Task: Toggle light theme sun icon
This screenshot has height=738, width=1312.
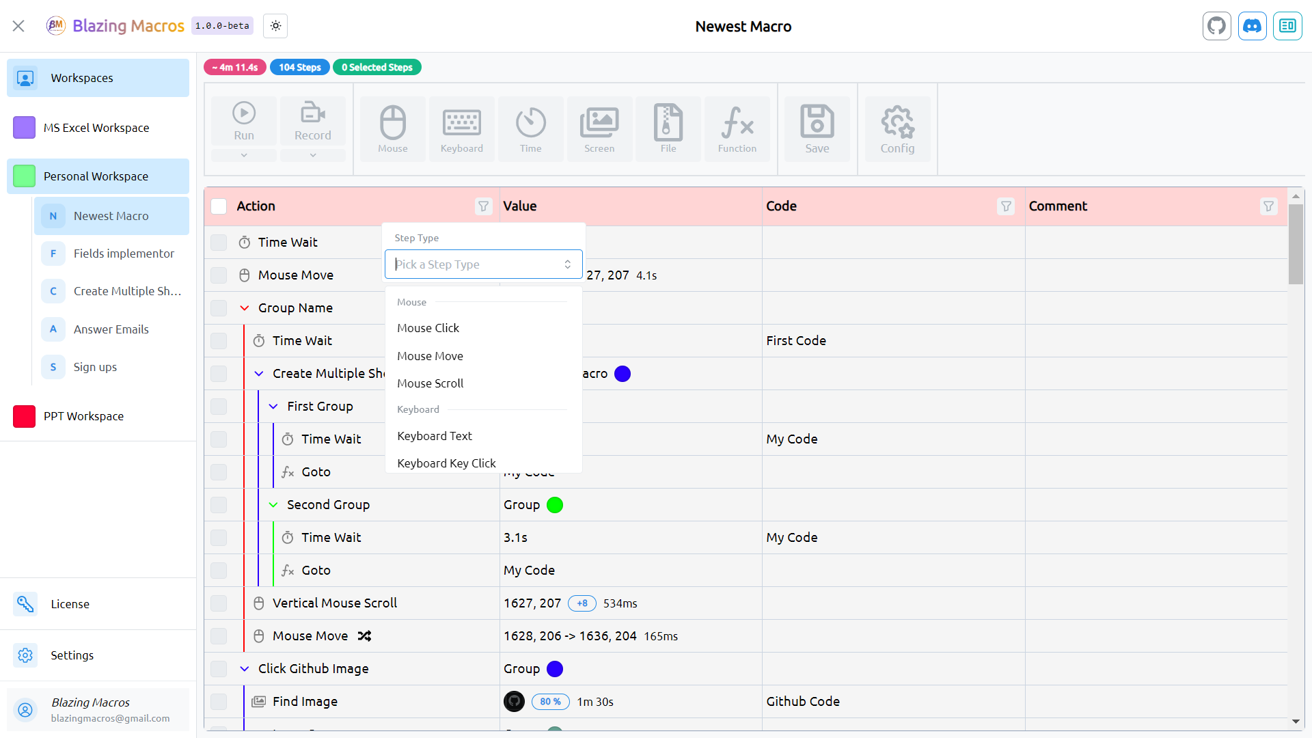Action: (x=275, y=26)
